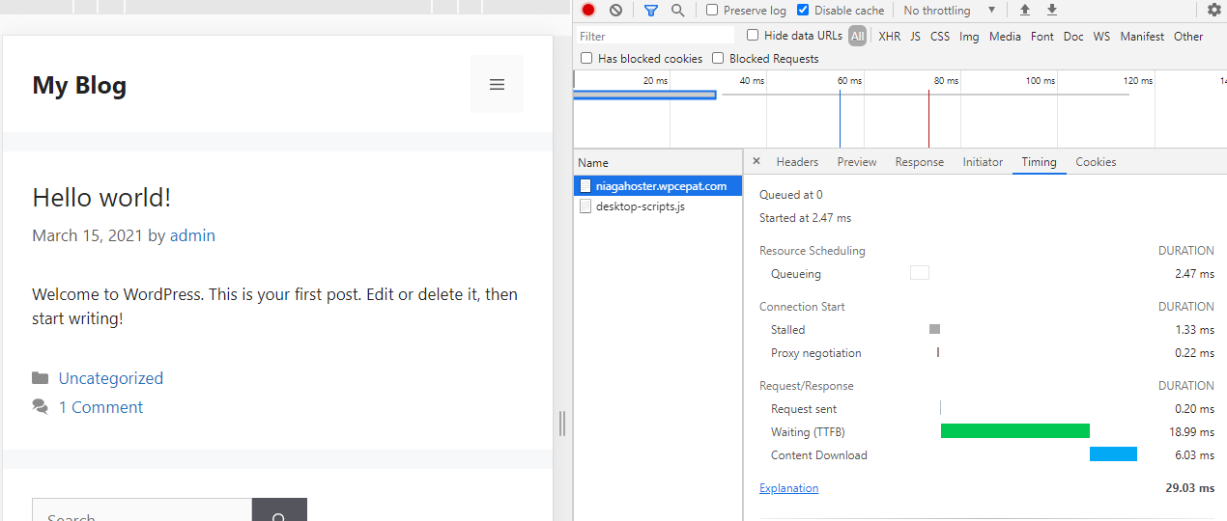Close the request details panel

click(x=756, y=162)
